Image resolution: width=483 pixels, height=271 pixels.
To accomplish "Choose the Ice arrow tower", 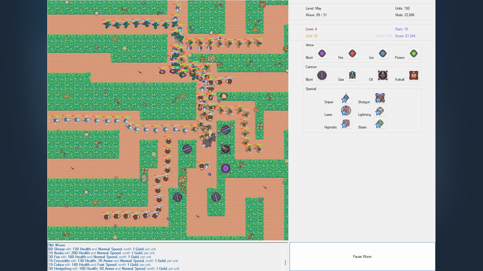I will tap(383, 53).
